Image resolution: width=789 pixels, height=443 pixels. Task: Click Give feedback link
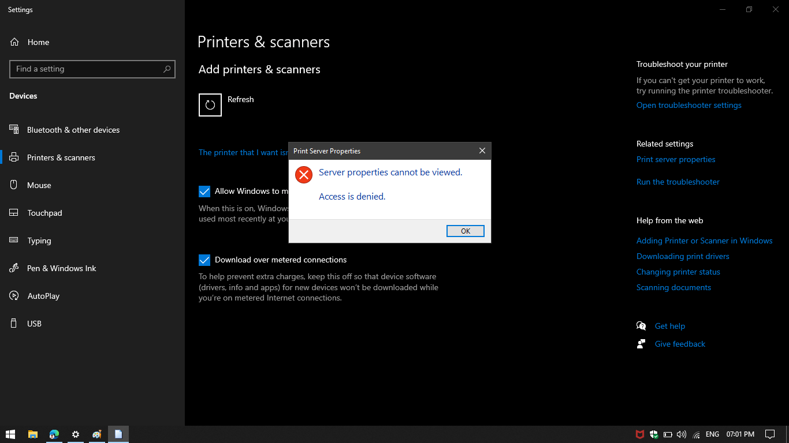(680, 344)
